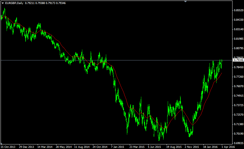Click the chart shift triangle marker at top
Screen dimensions: 244x149
[185, 1]
